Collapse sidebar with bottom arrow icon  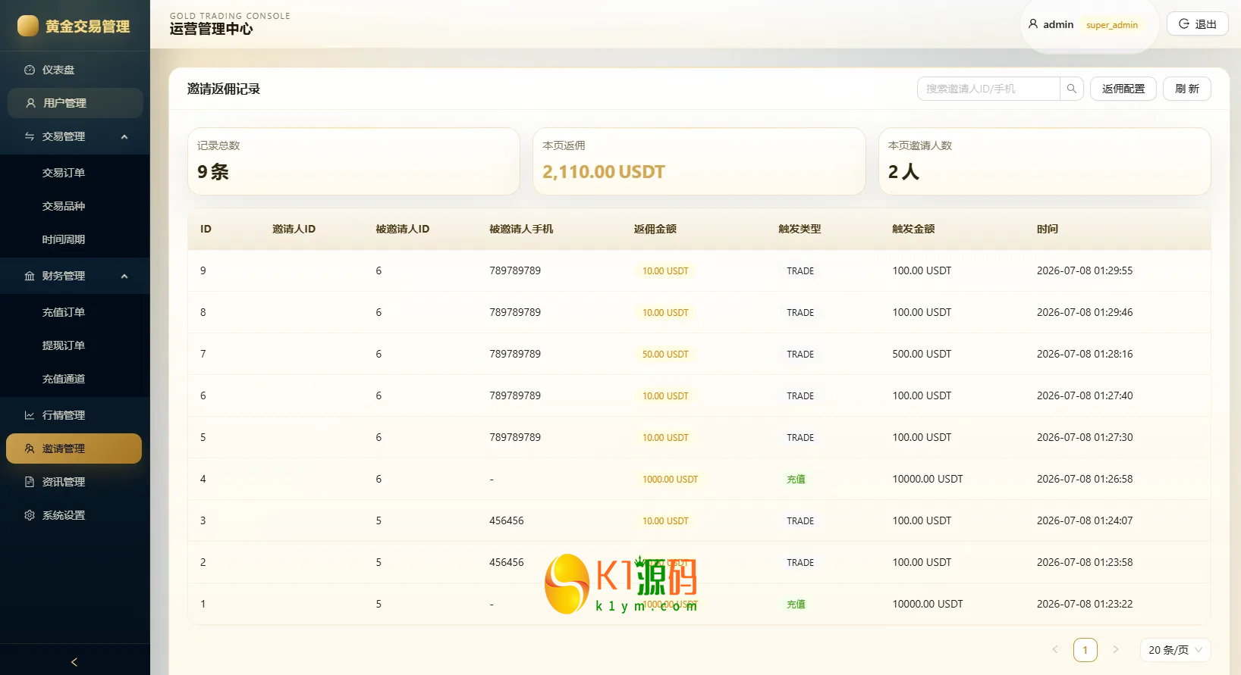pos(74,661)
